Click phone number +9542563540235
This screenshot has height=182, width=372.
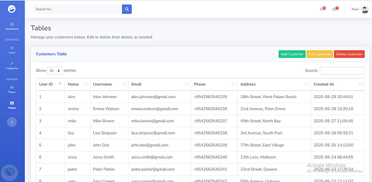[210, 97]
